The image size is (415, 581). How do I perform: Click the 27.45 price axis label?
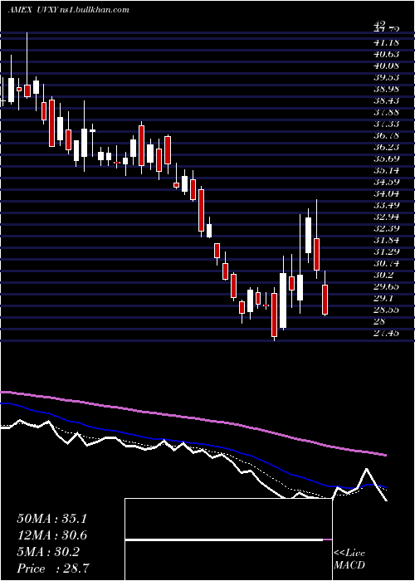[388, 333]
